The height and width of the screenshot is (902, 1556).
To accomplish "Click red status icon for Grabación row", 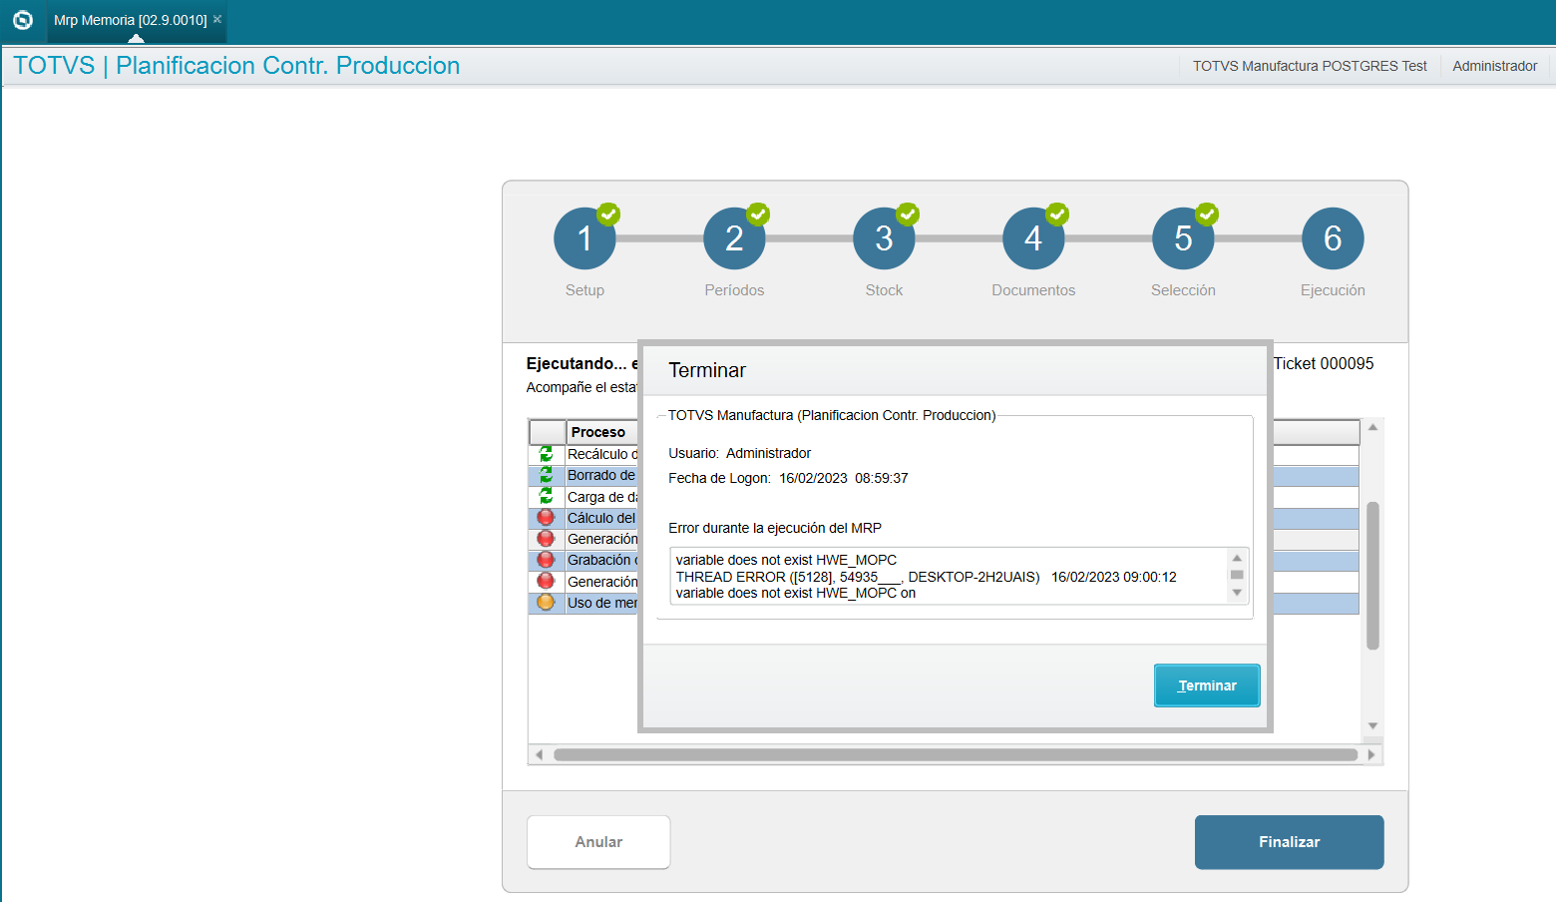I will 546,560.
